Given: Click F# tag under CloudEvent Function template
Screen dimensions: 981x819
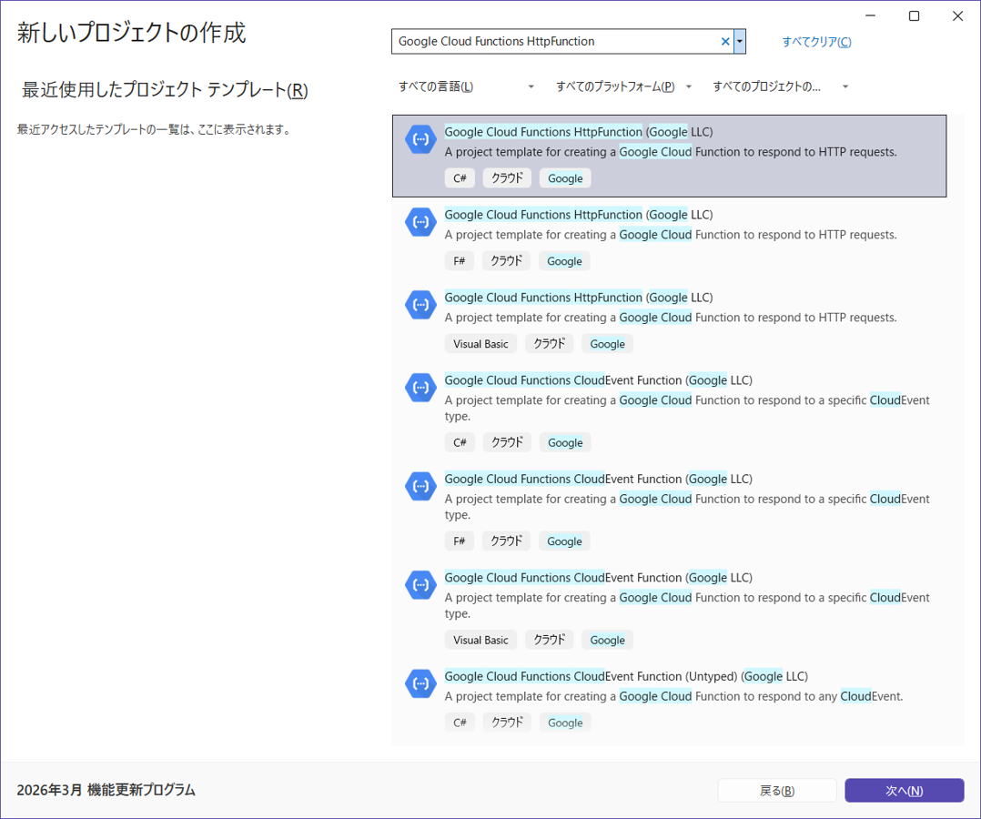Looking at the screenshot, I should 460,541.
